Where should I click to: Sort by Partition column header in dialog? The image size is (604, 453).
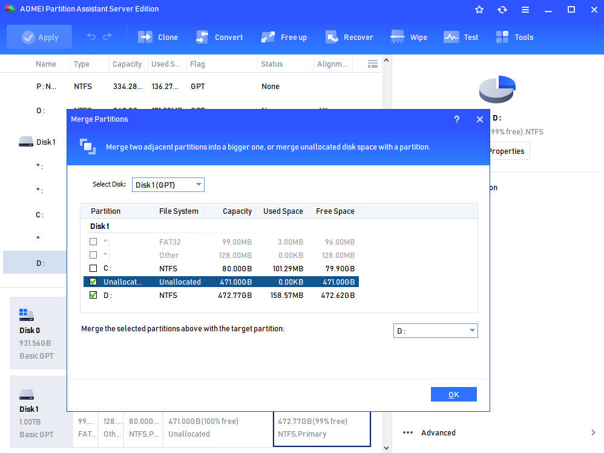[x=105, y=211]
